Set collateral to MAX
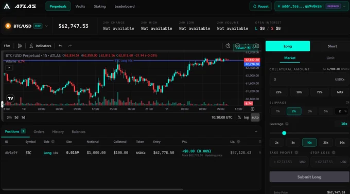This screenshot has height=194, width=350. (340, 92)
